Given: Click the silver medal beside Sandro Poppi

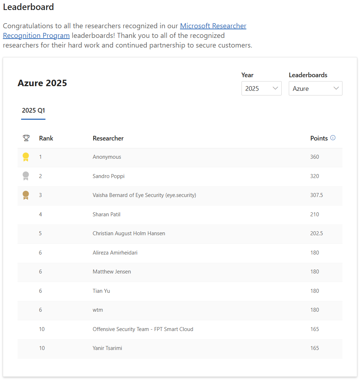Looking at the screenshot, I should (x=26, y=176).
